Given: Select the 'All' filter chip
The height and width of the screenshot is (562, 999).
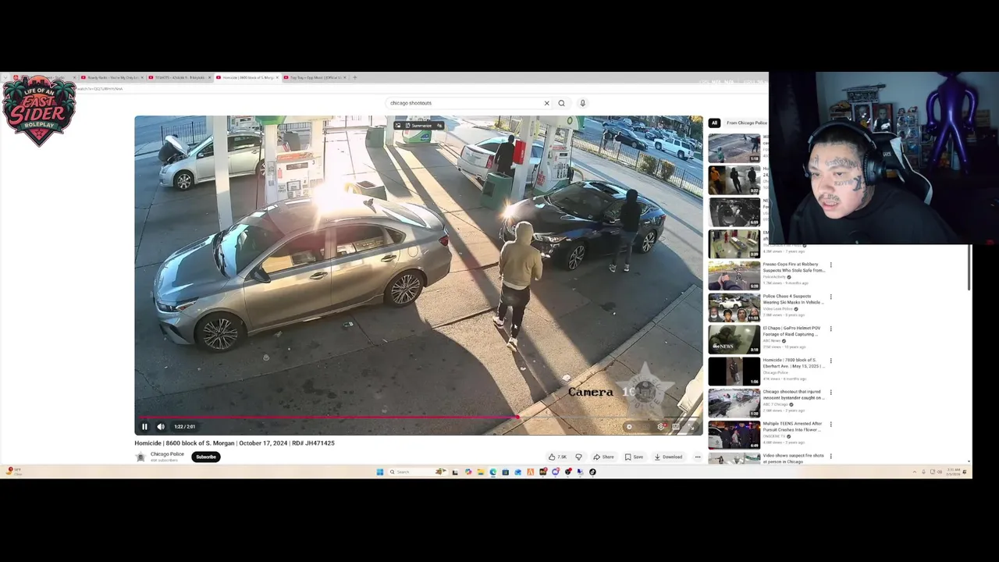Looking at the screenshot, I should (x=714, y=123).
